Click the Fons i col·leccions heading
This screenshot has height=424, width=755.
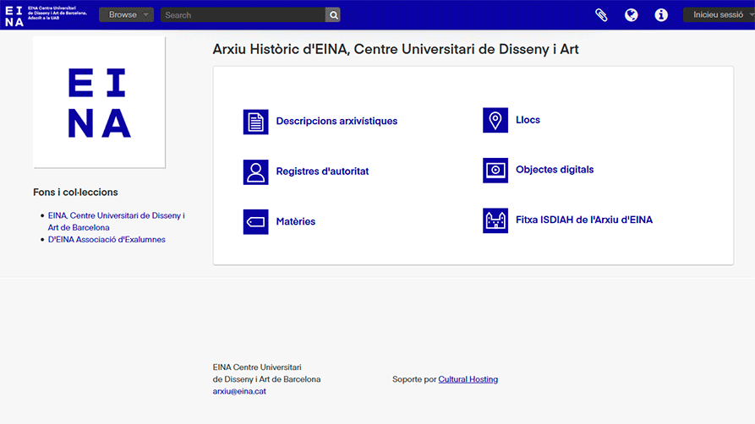tap(75, 192)
